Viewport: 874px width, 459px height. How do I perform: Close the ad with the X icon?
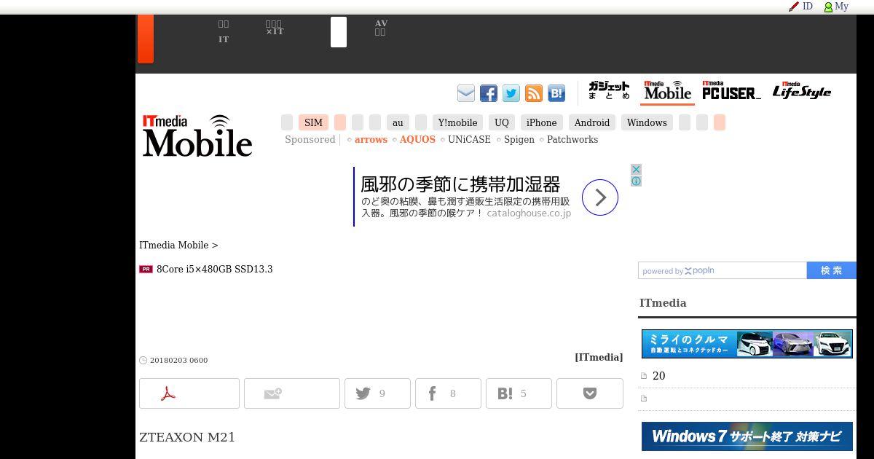(636, 169)
